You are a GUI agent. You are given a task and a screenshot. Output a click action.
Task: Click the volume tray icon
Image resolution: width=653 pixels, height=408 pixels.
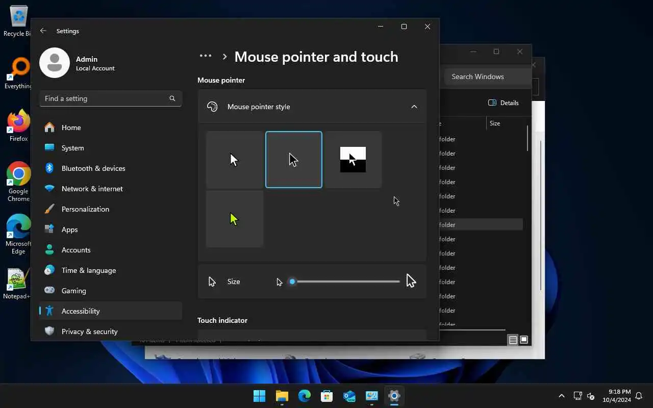pyautogui.click(x=591, y=396)
